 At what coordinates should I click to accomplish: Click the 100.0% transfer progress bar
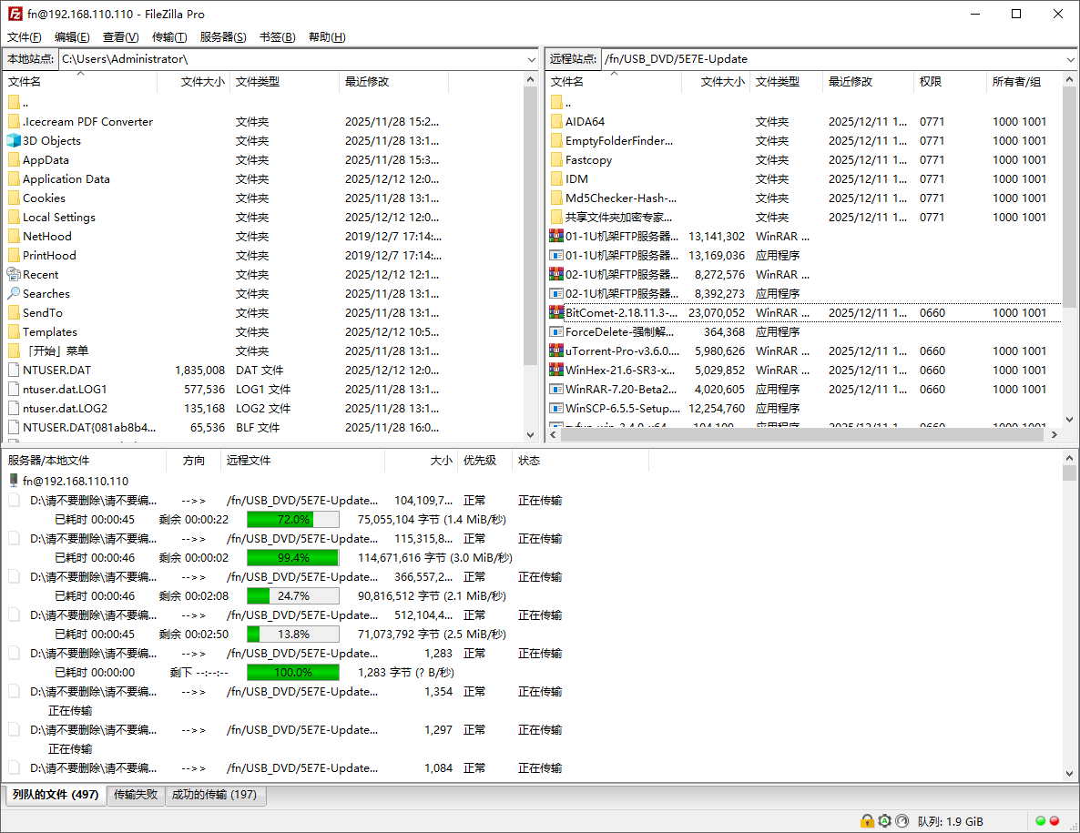[x=292, y=672]
